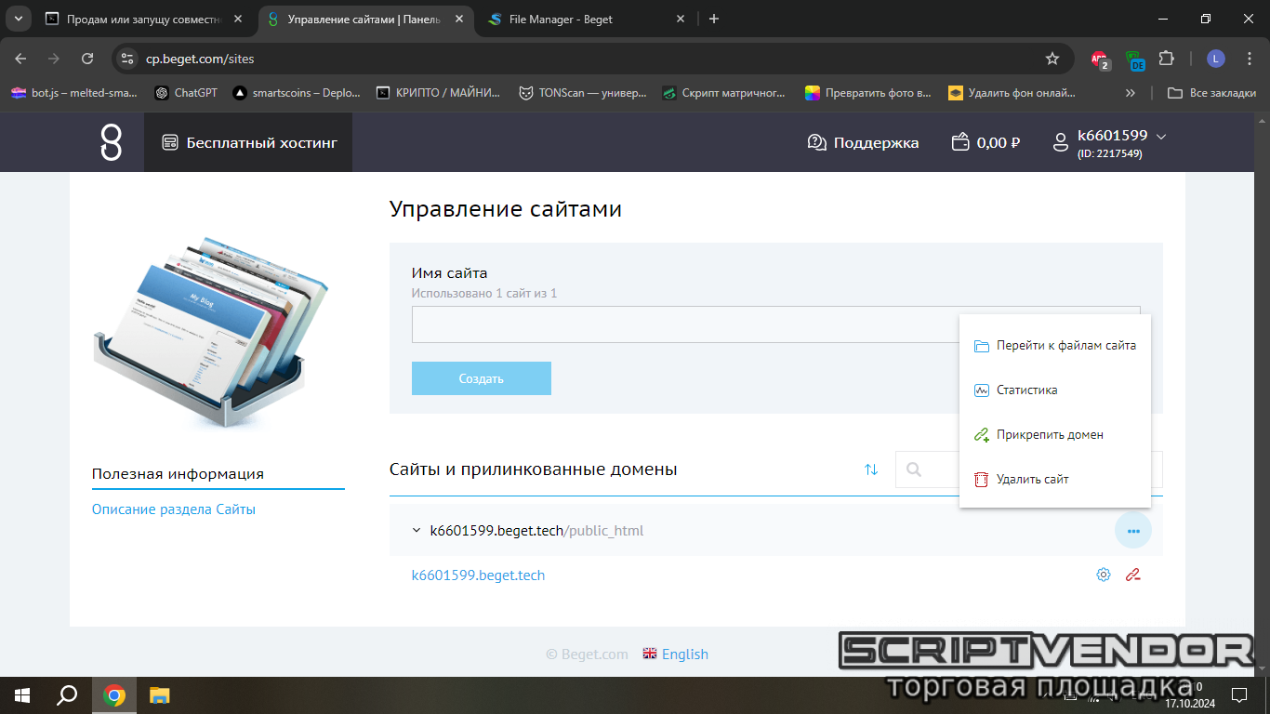Open the browser extensions puzzle icon
The width and height of the screenshot is (1270, 714).
1166,59
